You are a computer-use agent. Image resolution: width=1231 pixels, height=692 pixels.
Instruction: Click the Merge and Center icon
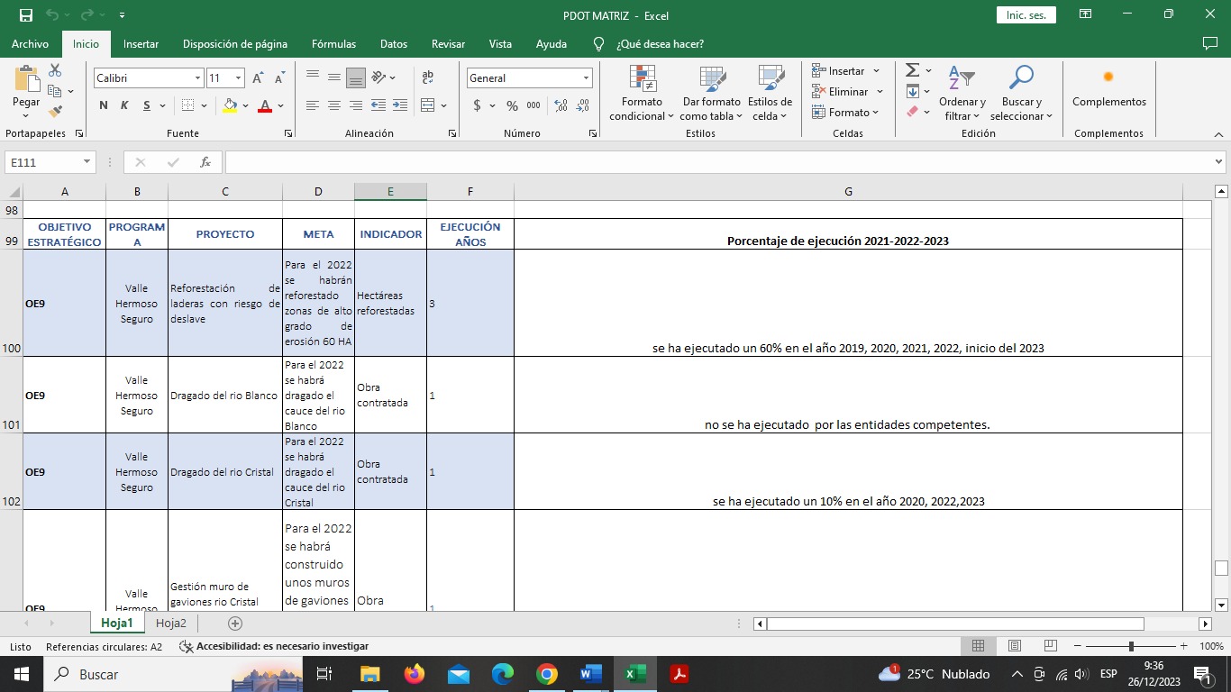(428, 105)
